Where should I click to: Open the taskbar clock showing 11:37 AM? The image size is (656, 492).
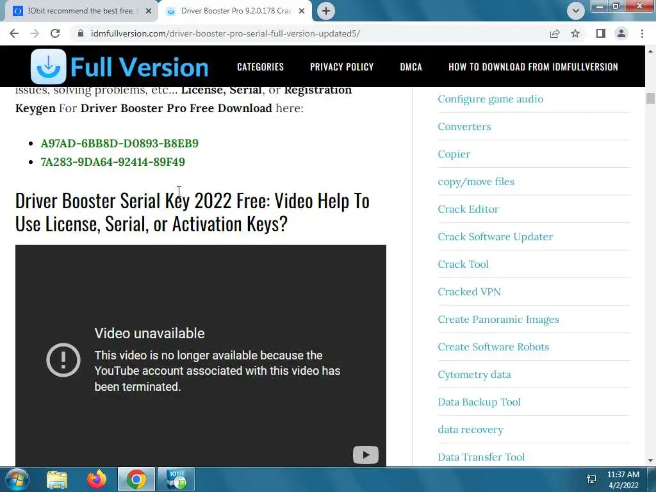click(x=623, y=480)
